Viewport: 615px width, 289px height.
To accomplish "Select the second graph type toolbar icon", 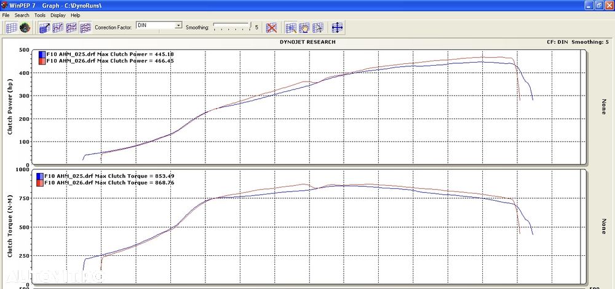I will point(58,28).
